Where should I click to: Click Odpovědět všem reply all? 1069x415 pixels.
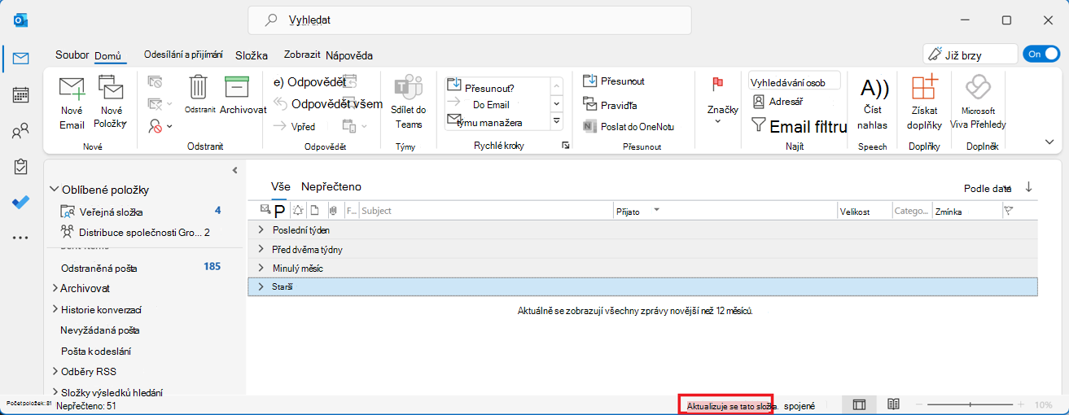pyautogui.click(x=326, y=103)
